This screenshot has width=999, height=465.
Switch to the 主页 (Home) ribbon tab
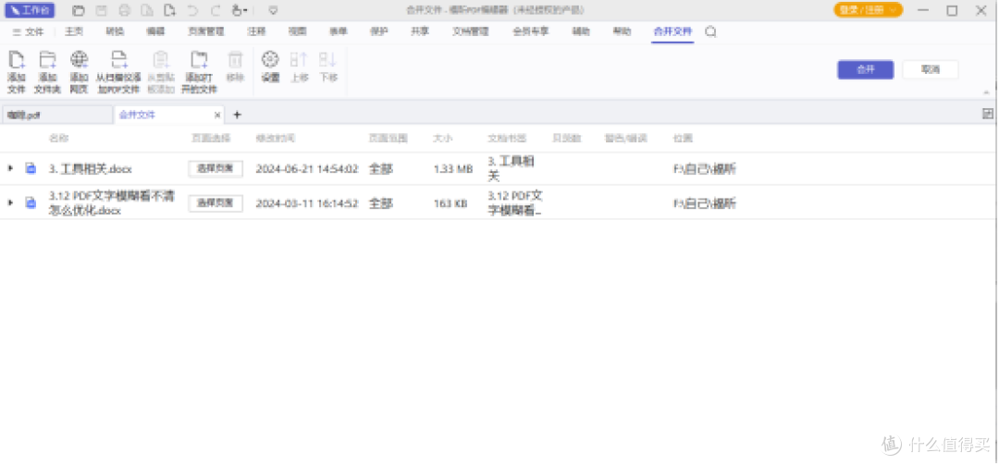pyautogui.click(x=74, y=31)
